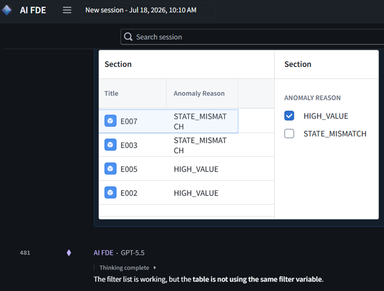Image resolution: width=384 pixels, height=291 pixels.
Task: Click the object cube icon for E007
Action: (110, 121)
